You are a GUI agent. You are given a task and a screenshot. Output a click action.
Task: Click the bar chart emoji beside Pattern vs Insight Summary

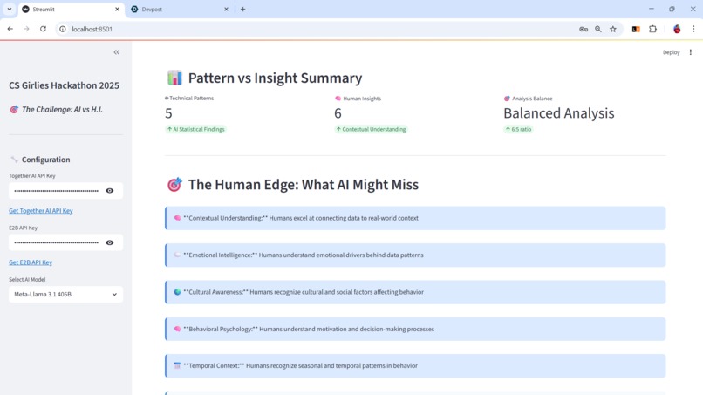pos(174,78)
